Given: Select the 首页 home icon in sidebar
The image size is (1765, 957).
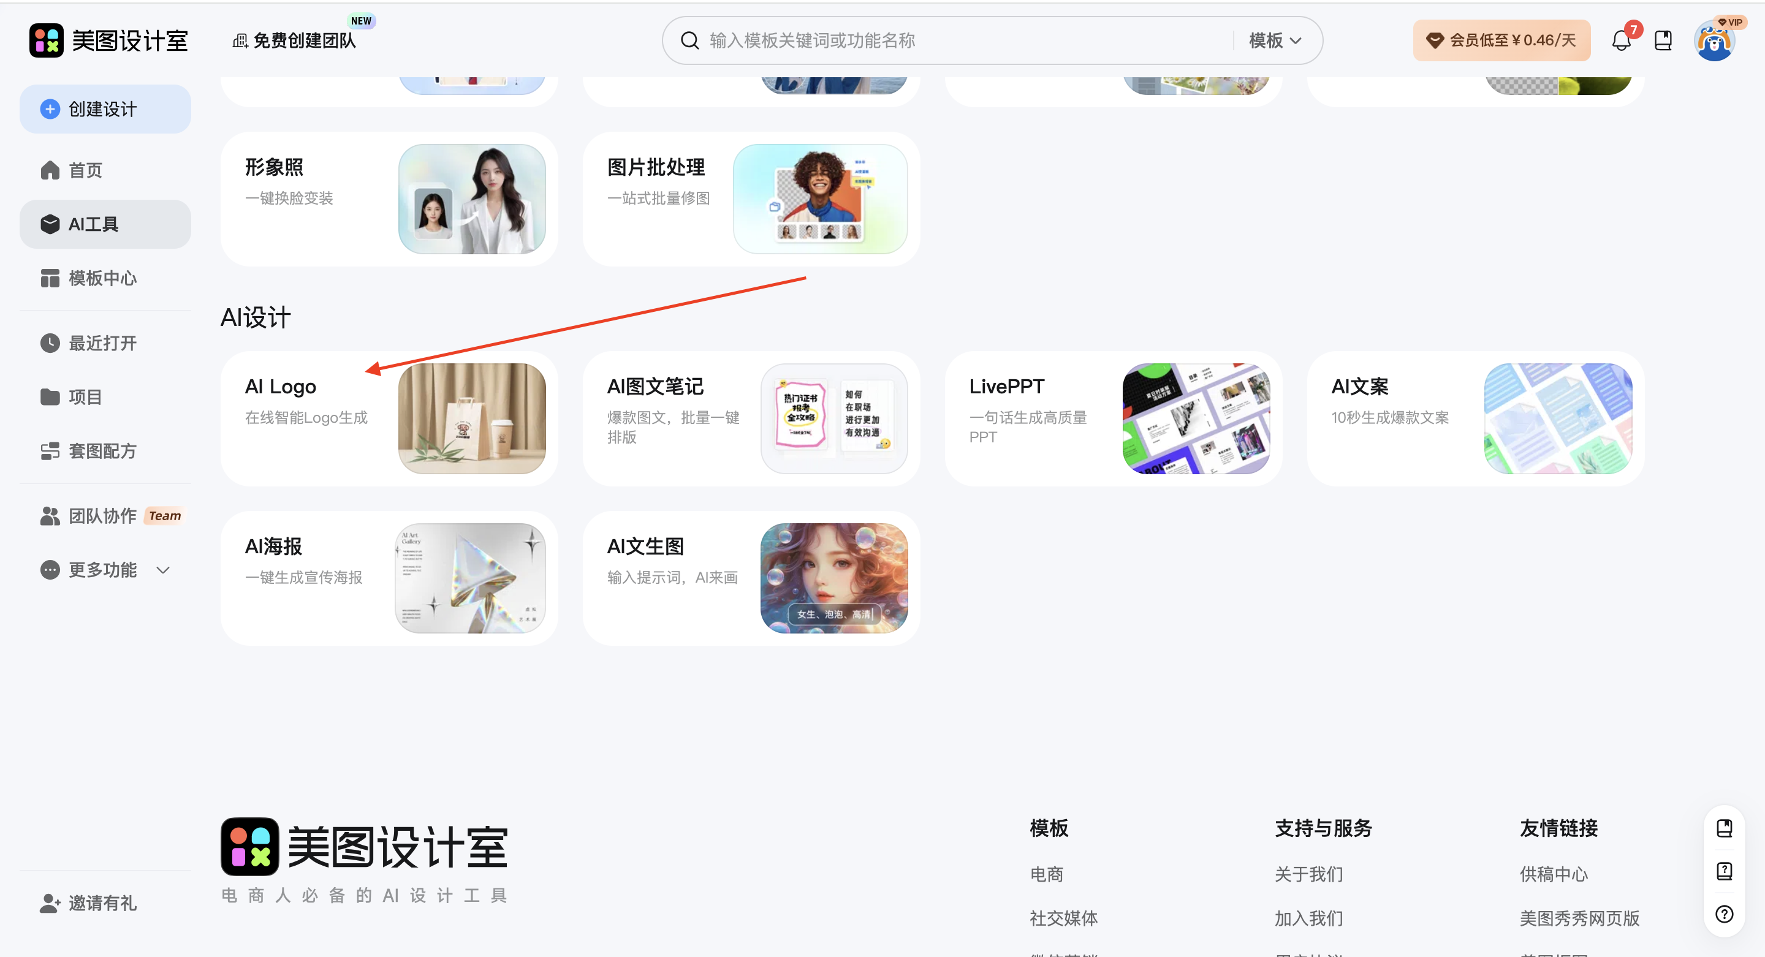Looking at the screenshot, I should pos(50,169).
